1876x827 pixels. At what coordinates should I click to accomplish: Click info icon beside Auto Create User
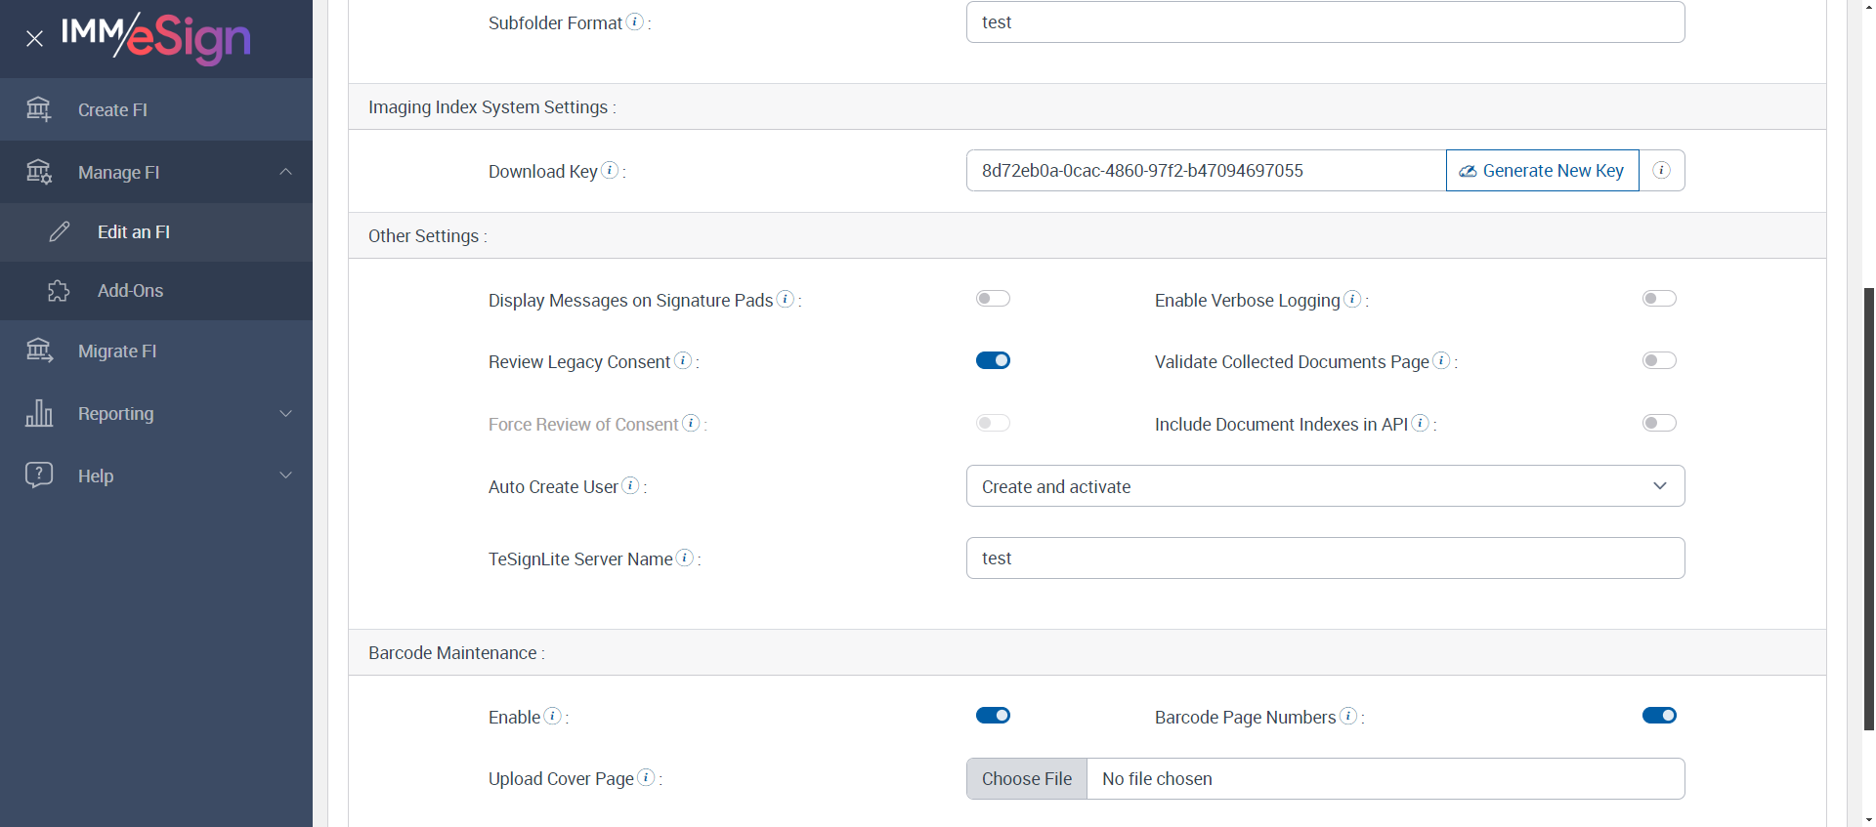point(630,485)
